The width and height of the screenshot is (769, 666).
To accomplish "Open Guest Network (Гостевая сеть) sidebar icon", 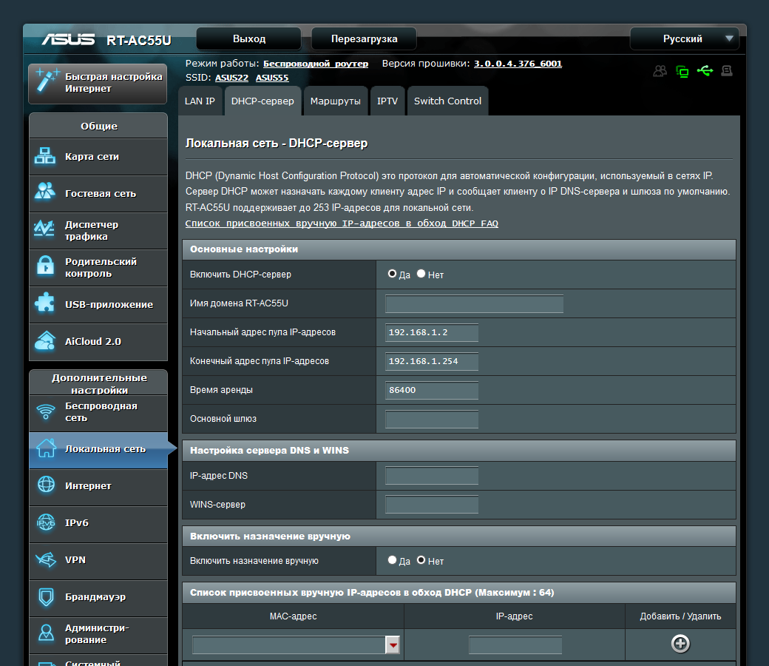I will [45, 192].
